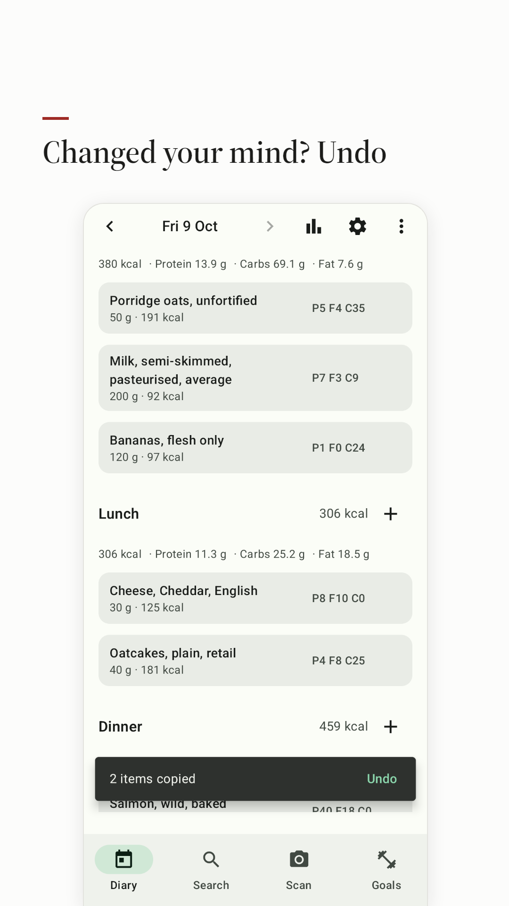The image size is (509, 906).
Task: Advance to next day with forward chevron
Action: [270, 226]
